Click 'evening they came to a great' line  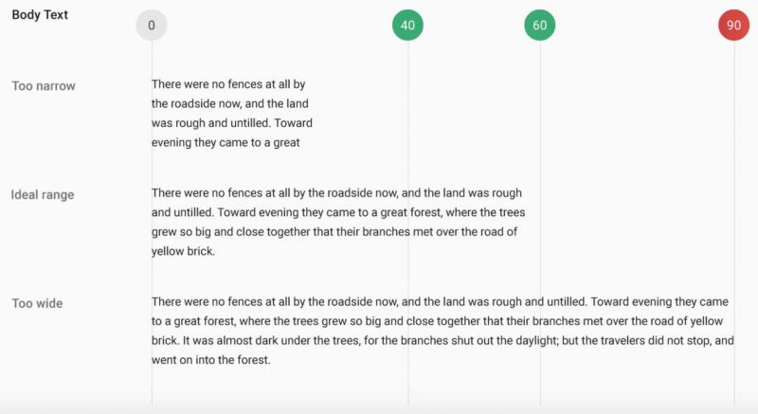(226, 142)
